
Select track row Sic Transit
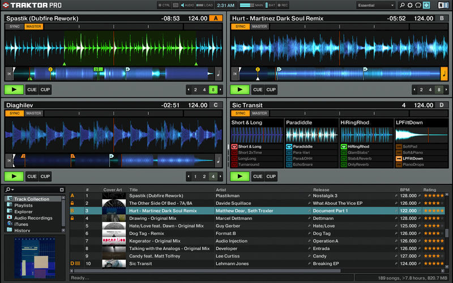[257, 264]
